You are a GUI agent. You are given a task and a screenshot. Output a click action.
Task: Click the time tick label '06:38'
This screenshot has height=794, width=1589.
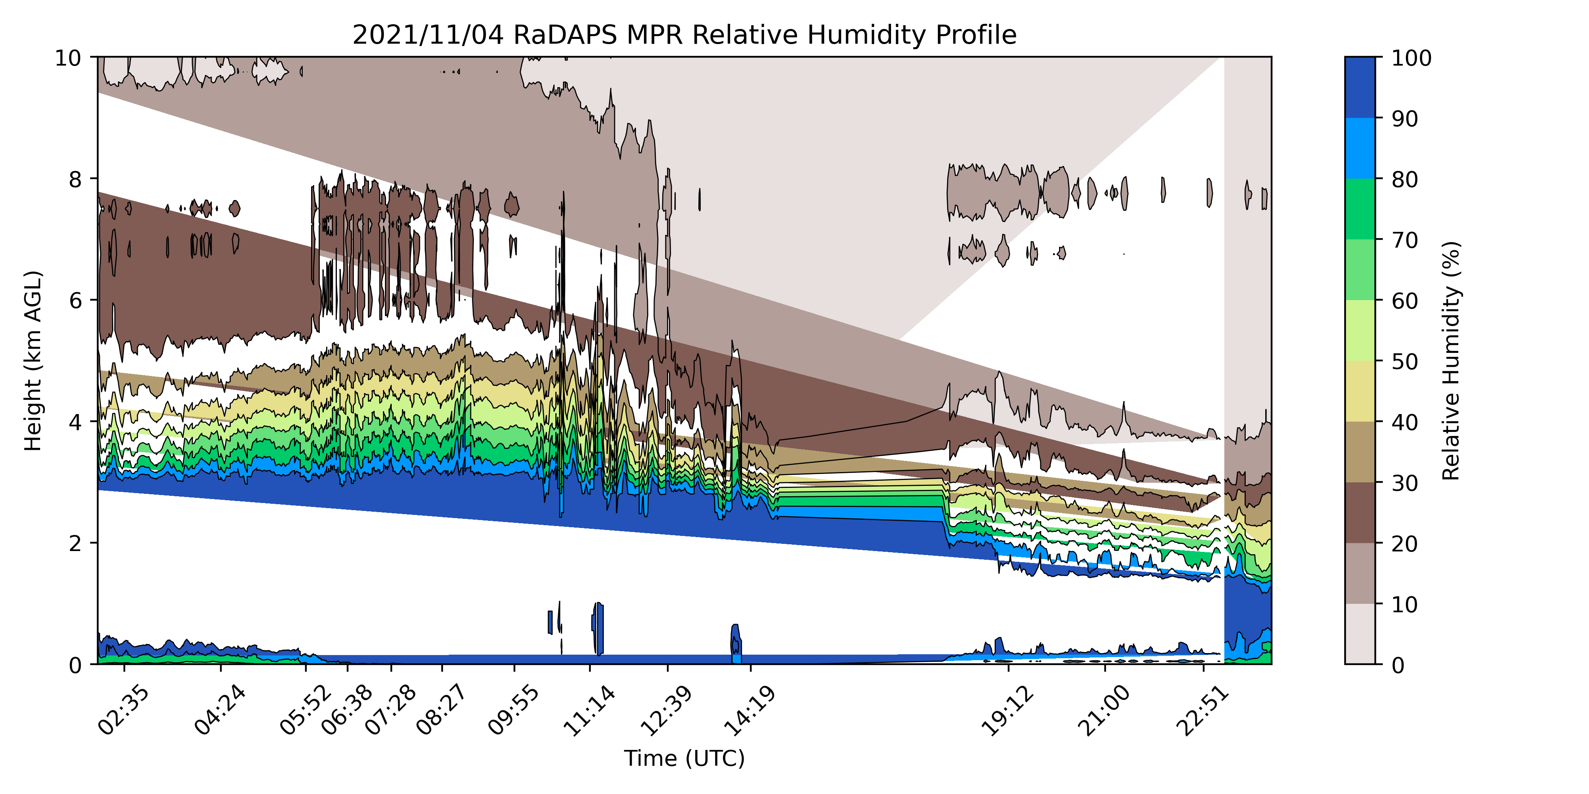pos(347,710)
